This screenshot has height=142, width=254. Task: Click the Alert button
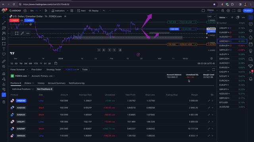click(81, 11)
